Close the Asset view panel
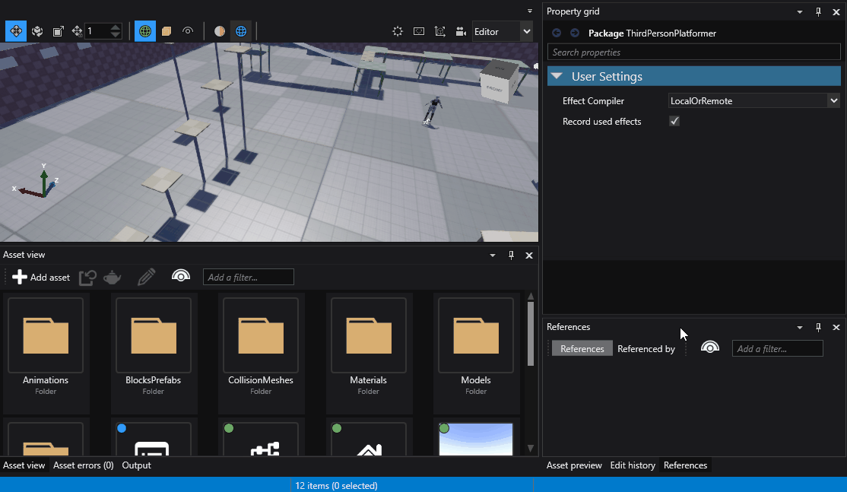Screen dimensions: 847x492 529,255
